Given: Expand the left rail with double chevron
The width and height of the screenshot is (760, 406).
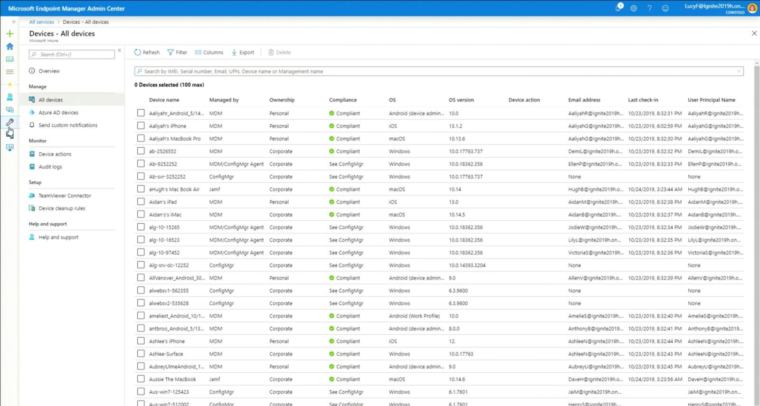Looking at the screenshot, I should (14, 22).
